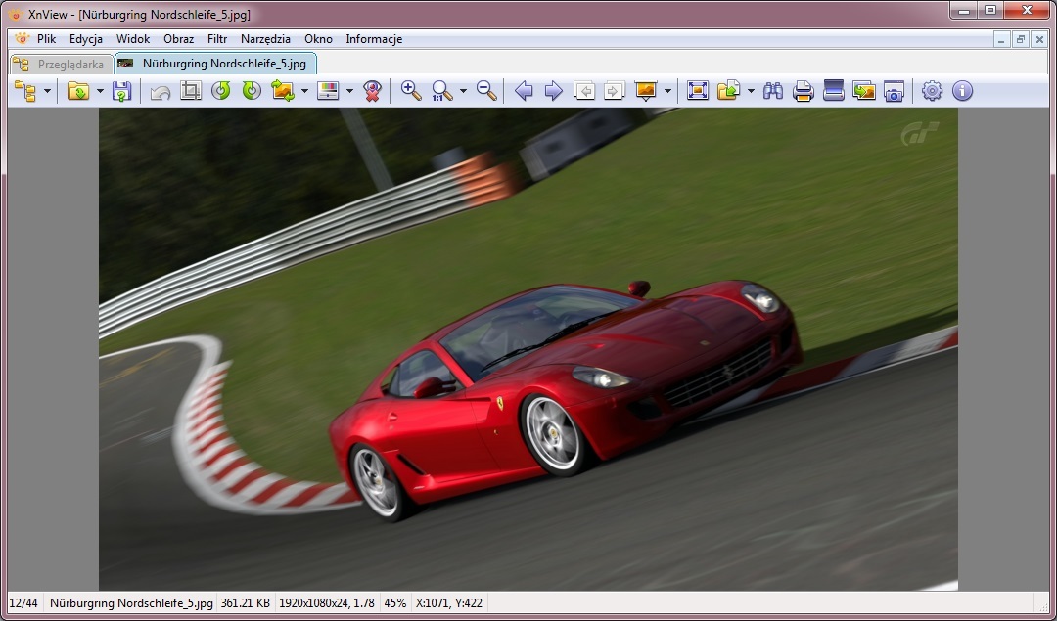Click the previous page icon

click(x=584, y=90)
